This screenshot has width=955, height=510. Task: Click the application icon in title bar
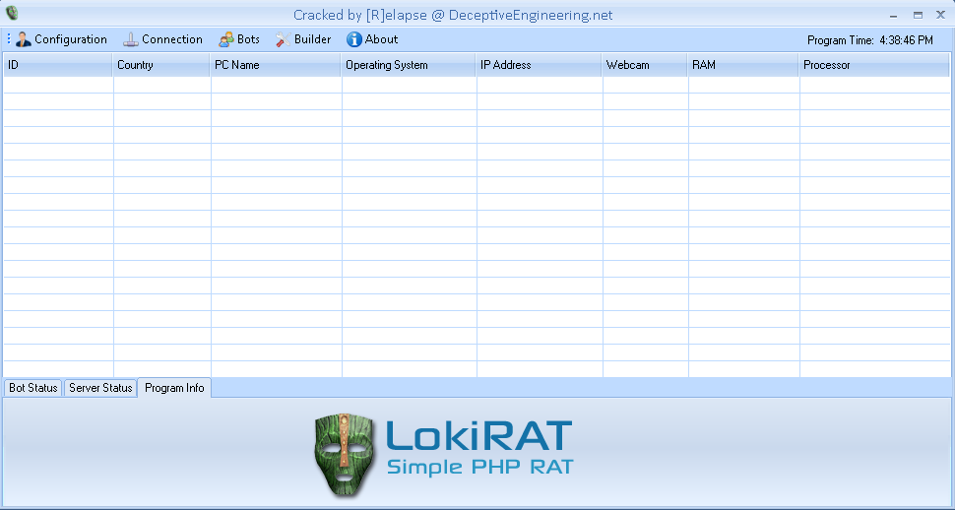coord(13,13)
